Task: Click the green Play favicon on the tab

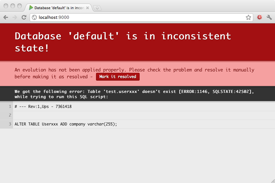Action: tap(31, 7)
